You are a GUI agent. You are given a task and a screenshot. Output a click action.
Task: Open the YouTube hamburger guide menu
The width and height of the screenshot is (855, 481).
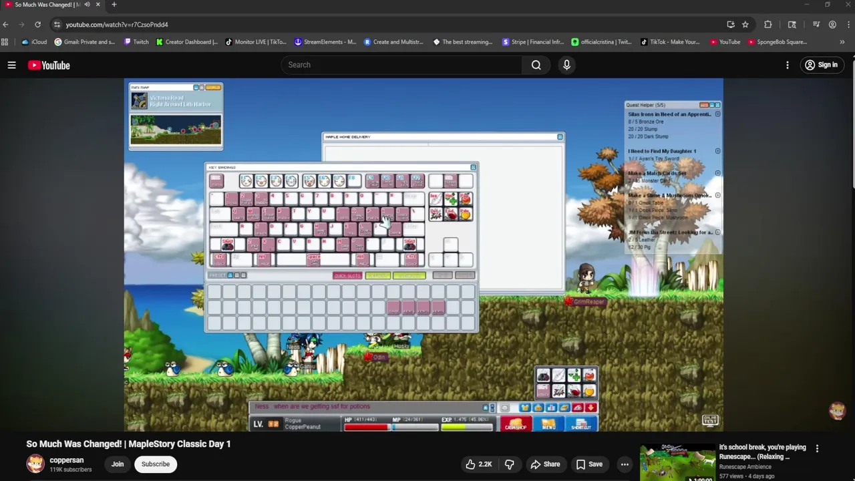[x=11, y=65]
